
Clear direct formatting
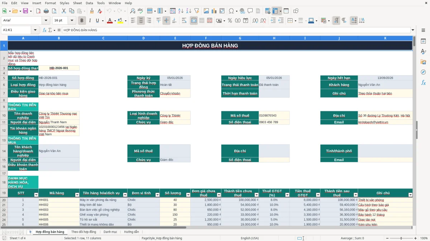click(x=100, y=11)
